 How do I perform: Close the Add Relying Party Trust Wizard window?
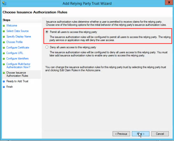(x=169, y=2)
